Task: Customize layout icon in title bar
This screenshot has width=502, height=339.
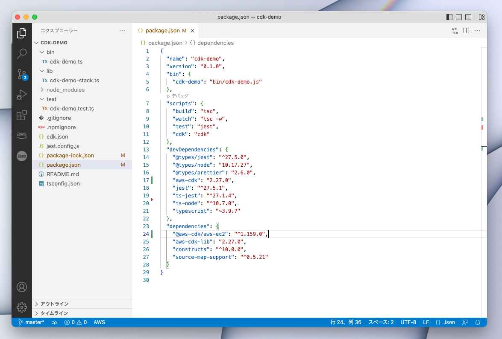Action: [481, 17]
